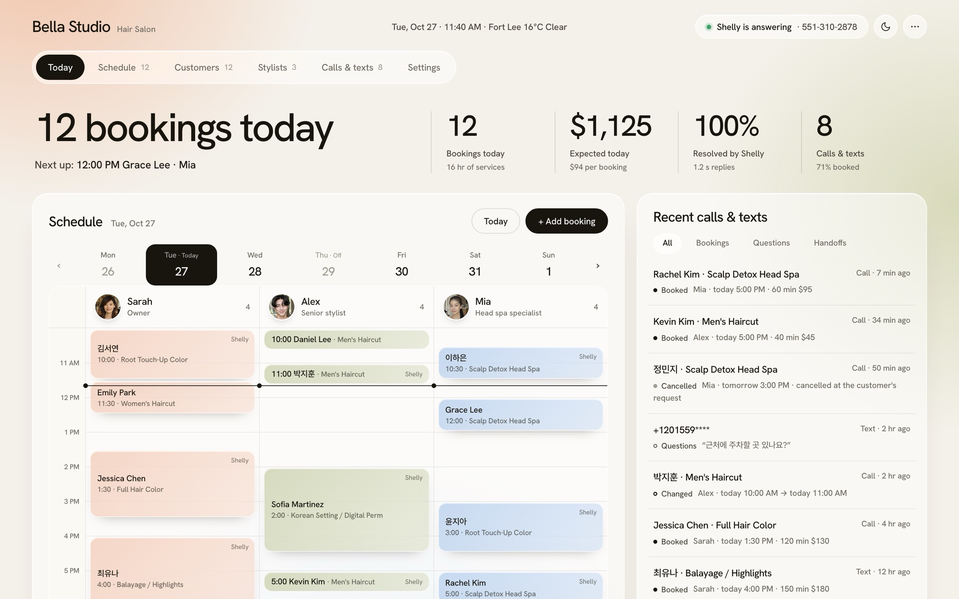Image resolution: width=959 pixels, height=599 pixels.
Task: Open 10:00 Daniel Lee Men's Haircut booking
Action: [x=346, y=339]
